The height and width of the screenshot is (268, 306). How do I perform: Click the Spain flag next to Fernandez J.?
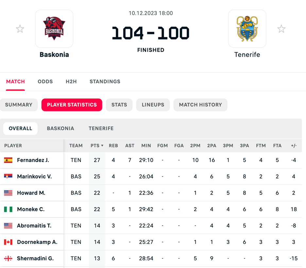click(x=8, y=160)
